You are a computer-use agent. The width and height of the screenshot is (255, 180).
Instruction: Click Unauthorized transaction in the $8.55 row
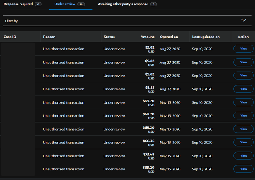[64, 89]
